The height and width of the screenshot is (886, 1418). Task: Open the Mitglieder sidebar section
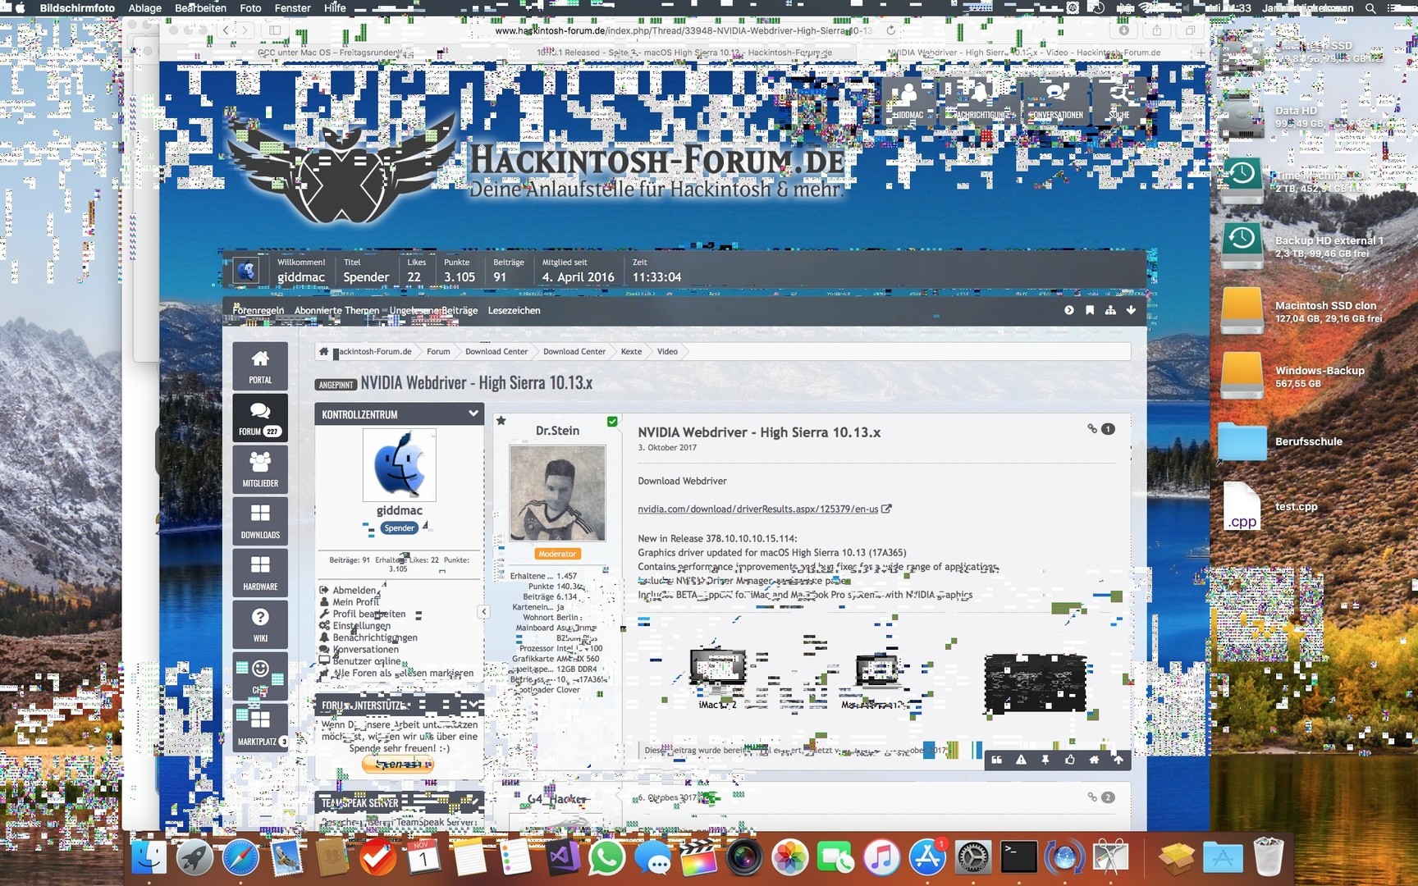(260, 469)
